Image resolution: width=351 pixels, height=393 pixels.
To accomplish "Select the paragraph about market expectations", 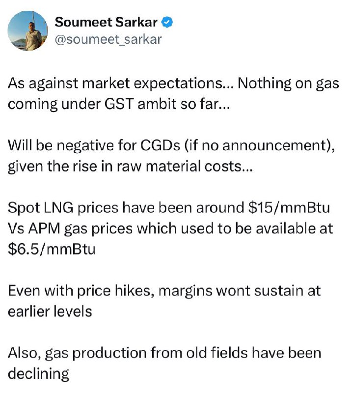I will pyautogui.click(x=173, y=93).
